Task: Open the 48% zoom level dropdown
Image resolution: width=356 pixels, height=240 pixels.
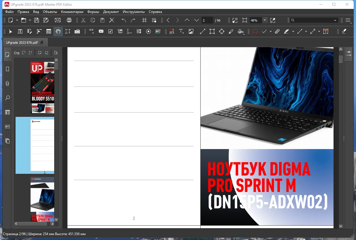Action: [265, 20]
